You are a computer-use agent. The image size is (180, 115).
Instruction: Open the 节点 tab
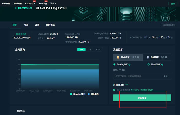pyautogui.click(x=26, y=25)
